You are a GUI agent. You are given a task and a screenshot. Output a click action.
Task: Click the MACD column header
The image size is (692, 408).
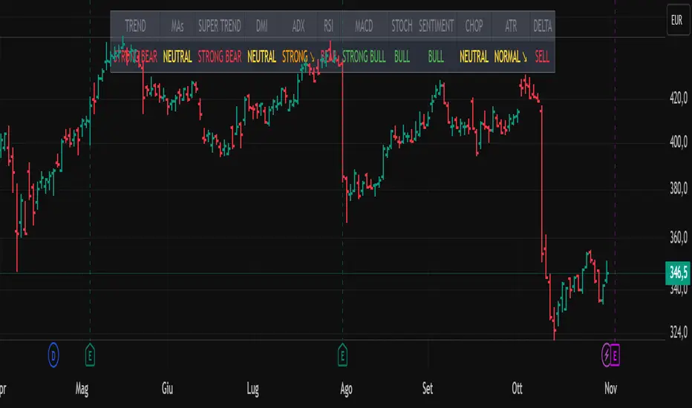point(364,26)
